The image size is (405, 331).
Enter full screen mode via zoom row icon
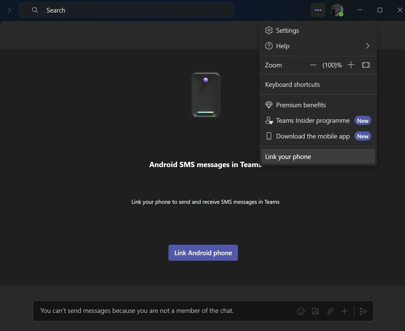pos(366,65)
